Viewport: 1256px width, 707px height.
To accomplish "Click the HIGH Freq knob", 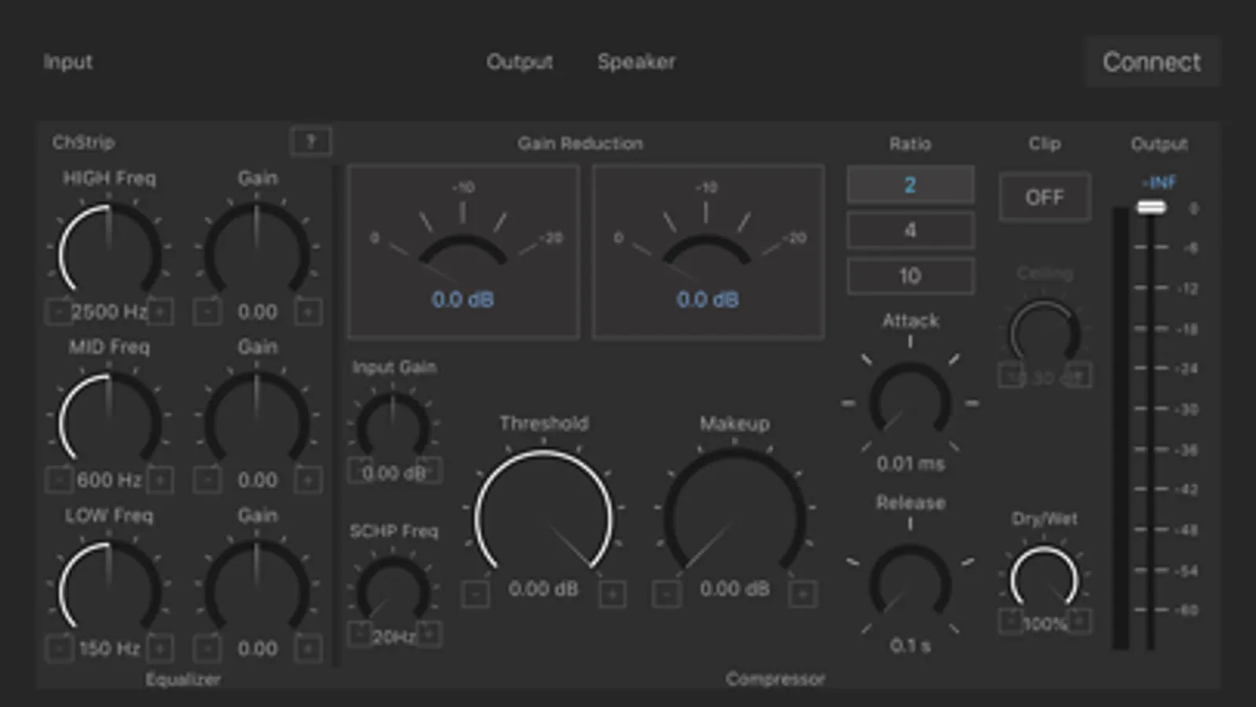I will 109,251.
